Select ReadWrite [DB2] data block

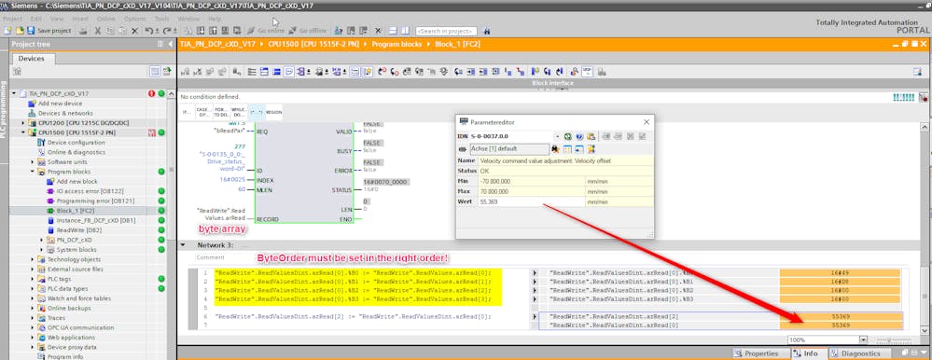point(78,230)
